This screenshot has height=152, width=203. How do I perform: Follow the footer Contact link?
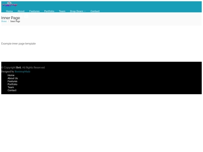[x=12, y=90]
